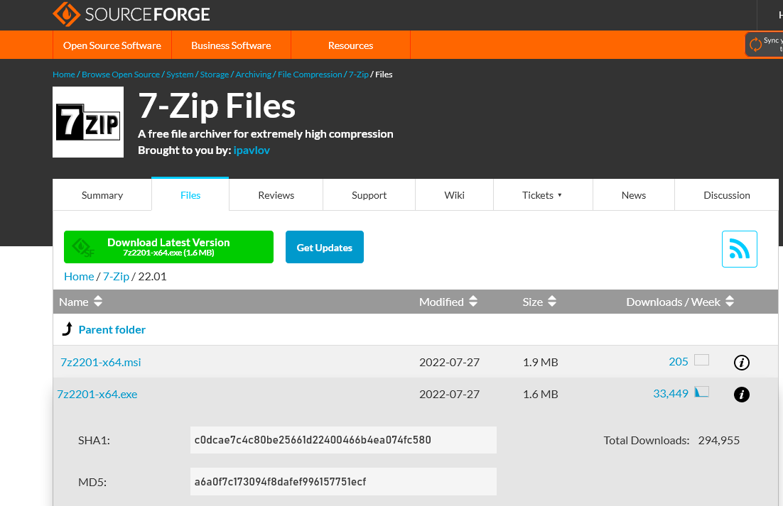The image size is (783, 506).
Task: Download the 7z2201-x64.msi file
Action: pyautogui.click(x=100, y=363)
